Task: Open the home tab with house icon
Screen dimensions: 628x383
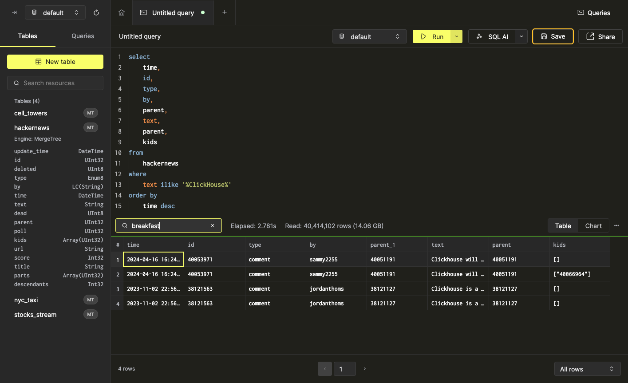Action: [121, 12]
